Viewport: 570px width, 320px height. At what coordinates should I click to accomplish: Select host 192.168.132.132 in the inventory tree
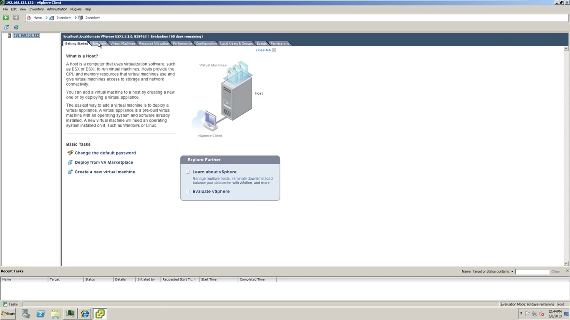tap(26, 35)
